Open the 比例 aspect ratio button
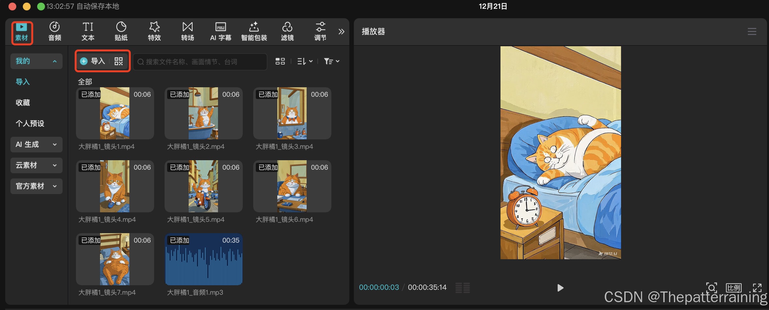769x310 pixels. point(733,288)
